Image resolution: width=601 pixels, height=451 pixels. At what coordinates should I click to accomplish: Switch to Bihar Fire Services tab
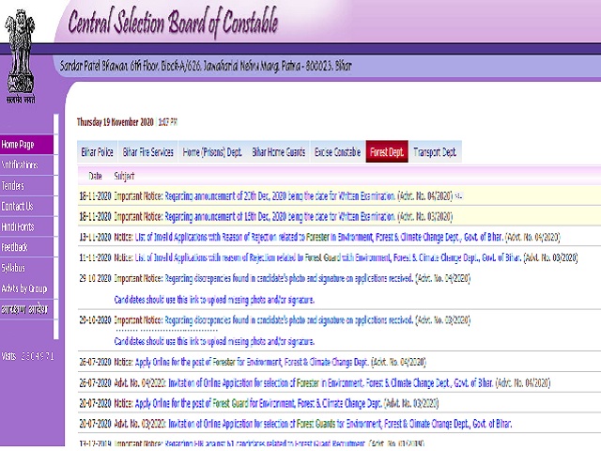148,152
